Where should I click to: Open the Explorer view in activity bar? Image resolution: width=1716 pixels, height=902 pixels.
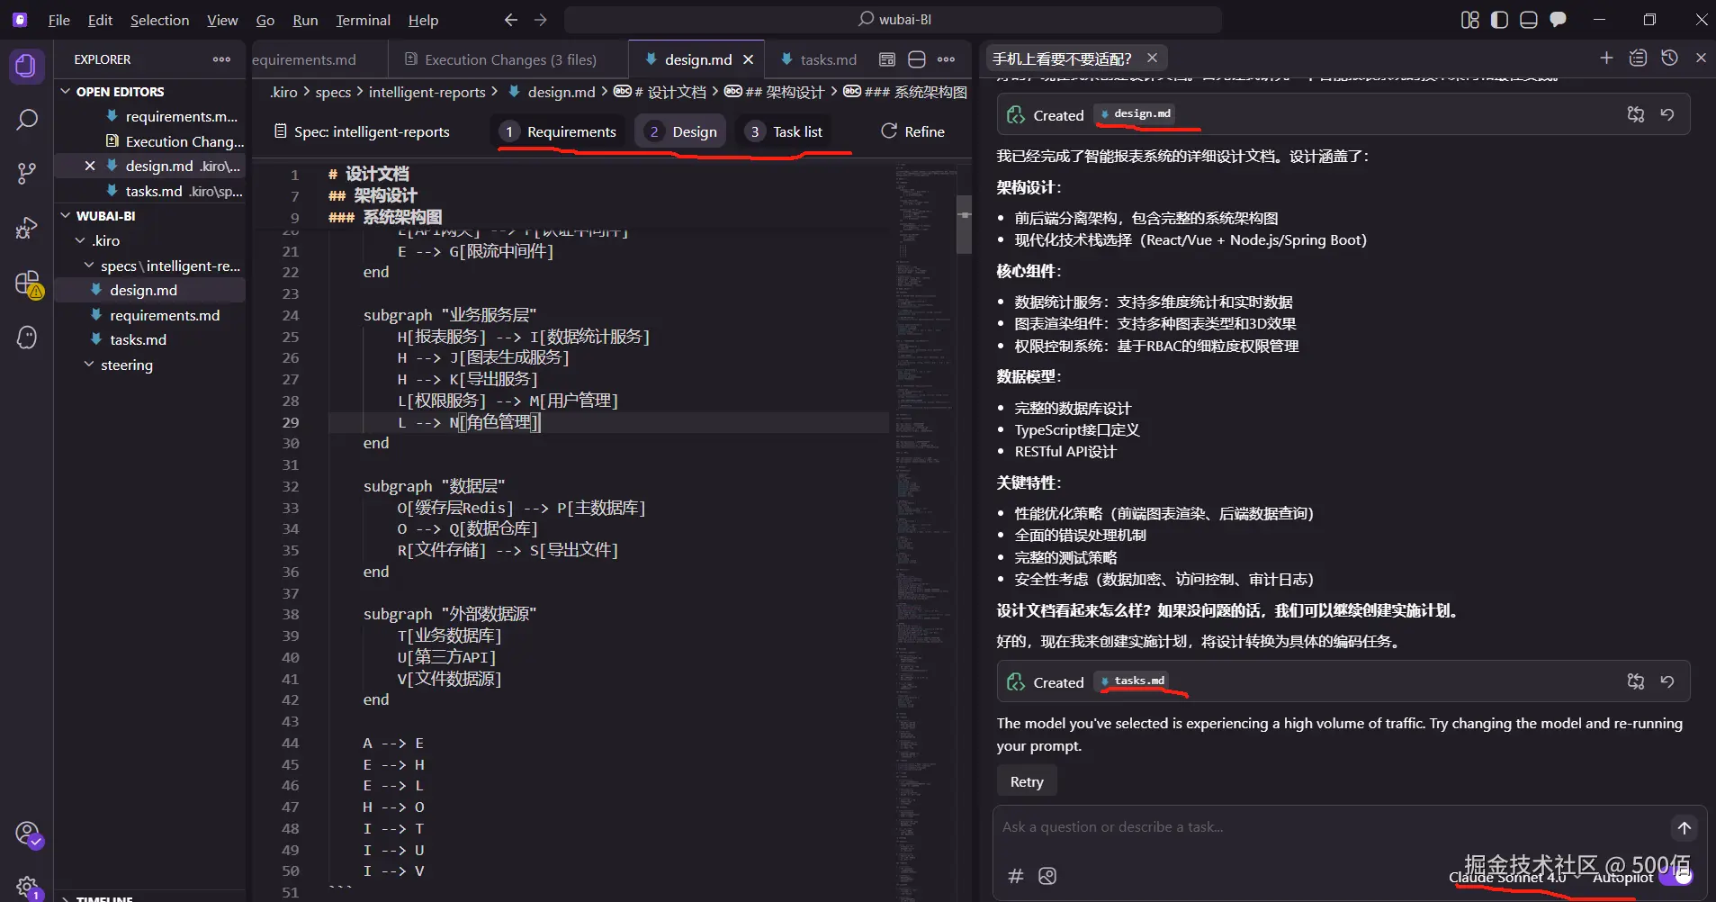[27, 67]
